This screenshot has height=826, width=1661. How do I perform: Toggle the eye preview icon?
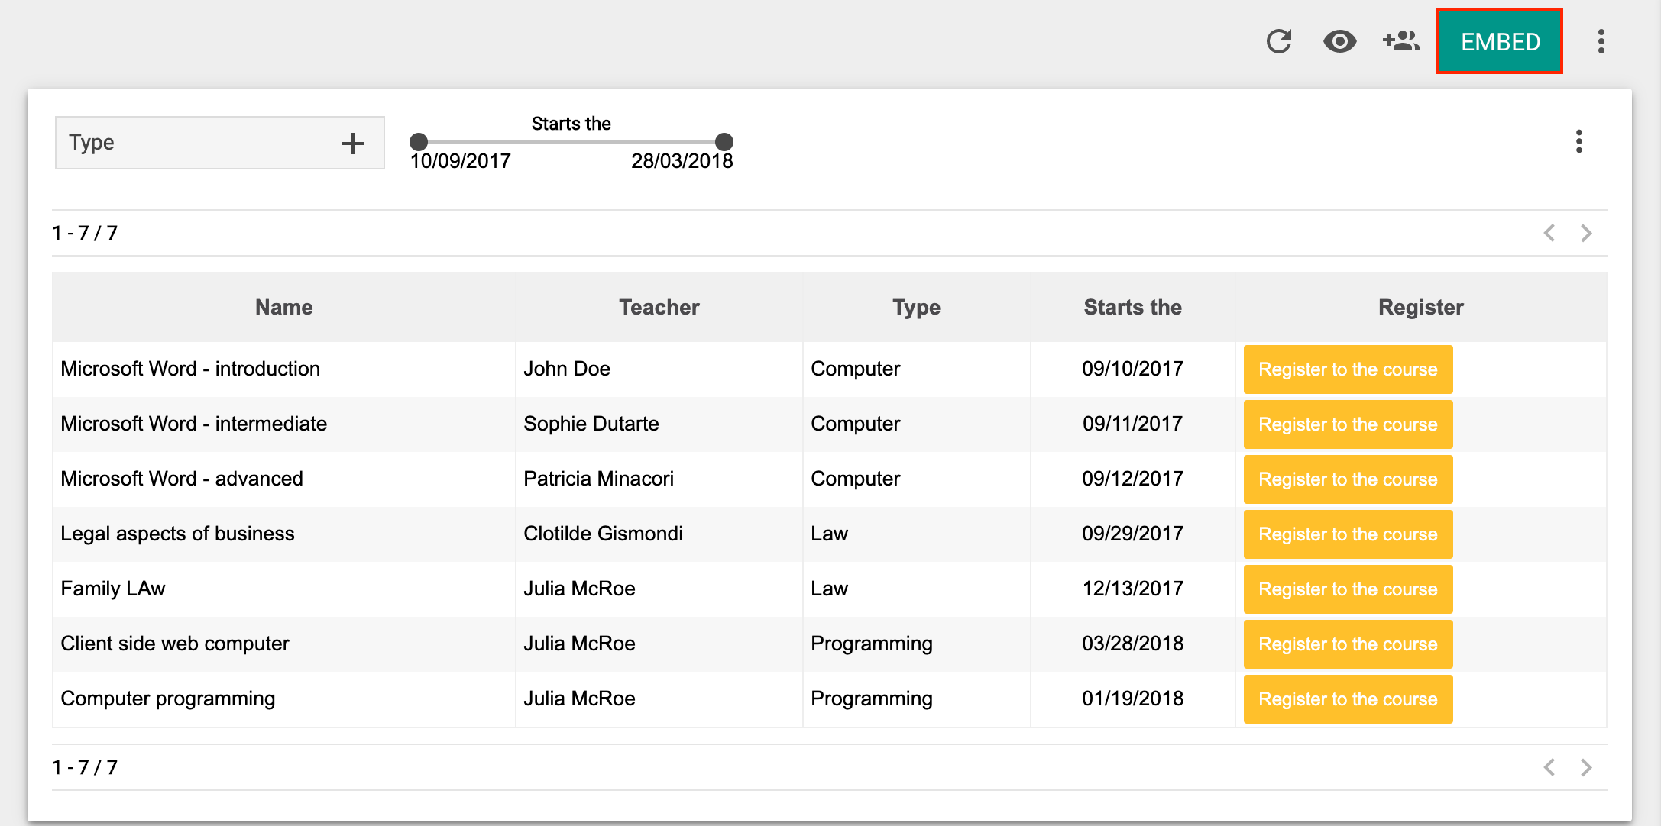pos(1339,41)
